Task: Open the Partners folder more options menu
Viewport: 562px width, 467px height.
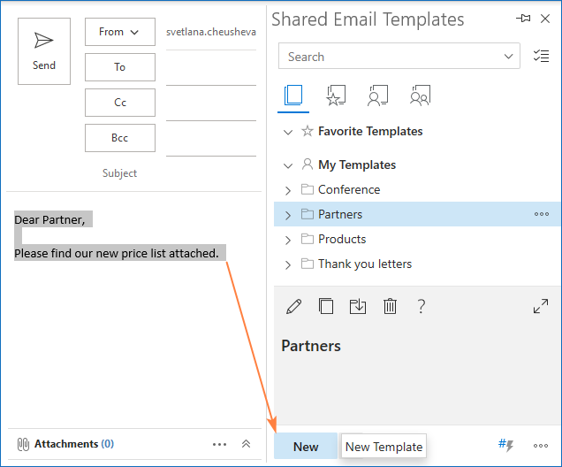Action: tap(541, 214)
